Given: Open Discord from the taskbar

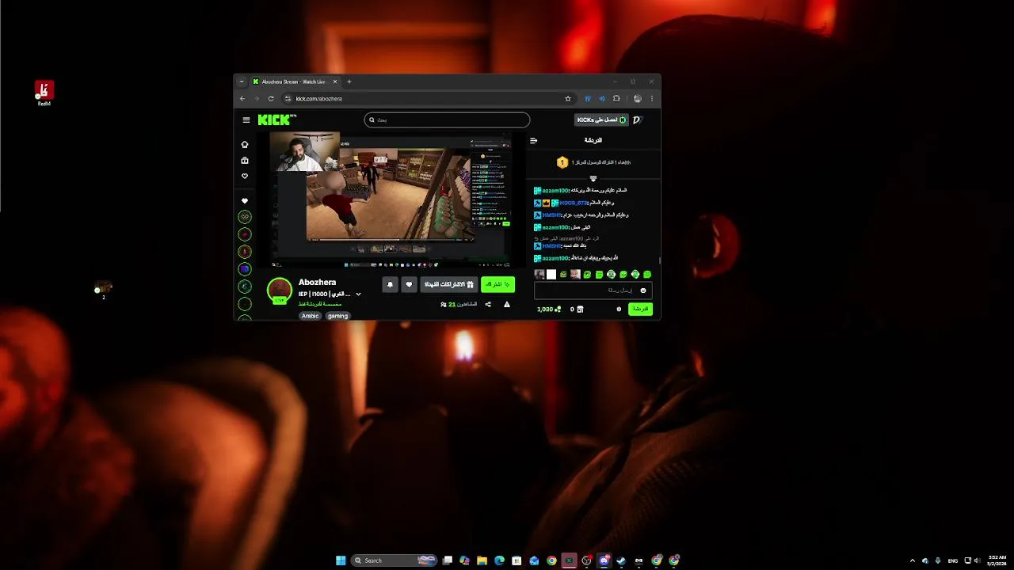Looking at the screenshot, I should click(604, 560).
